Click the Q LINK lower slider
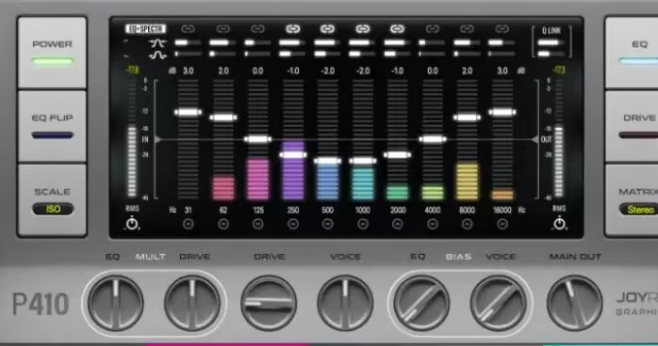The image size is (658, 346). coord(551,54)
